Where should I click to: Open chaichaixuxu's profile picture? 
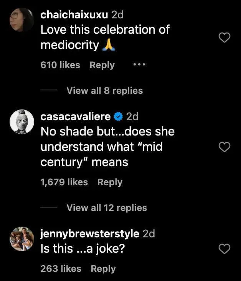coord(21,20)
